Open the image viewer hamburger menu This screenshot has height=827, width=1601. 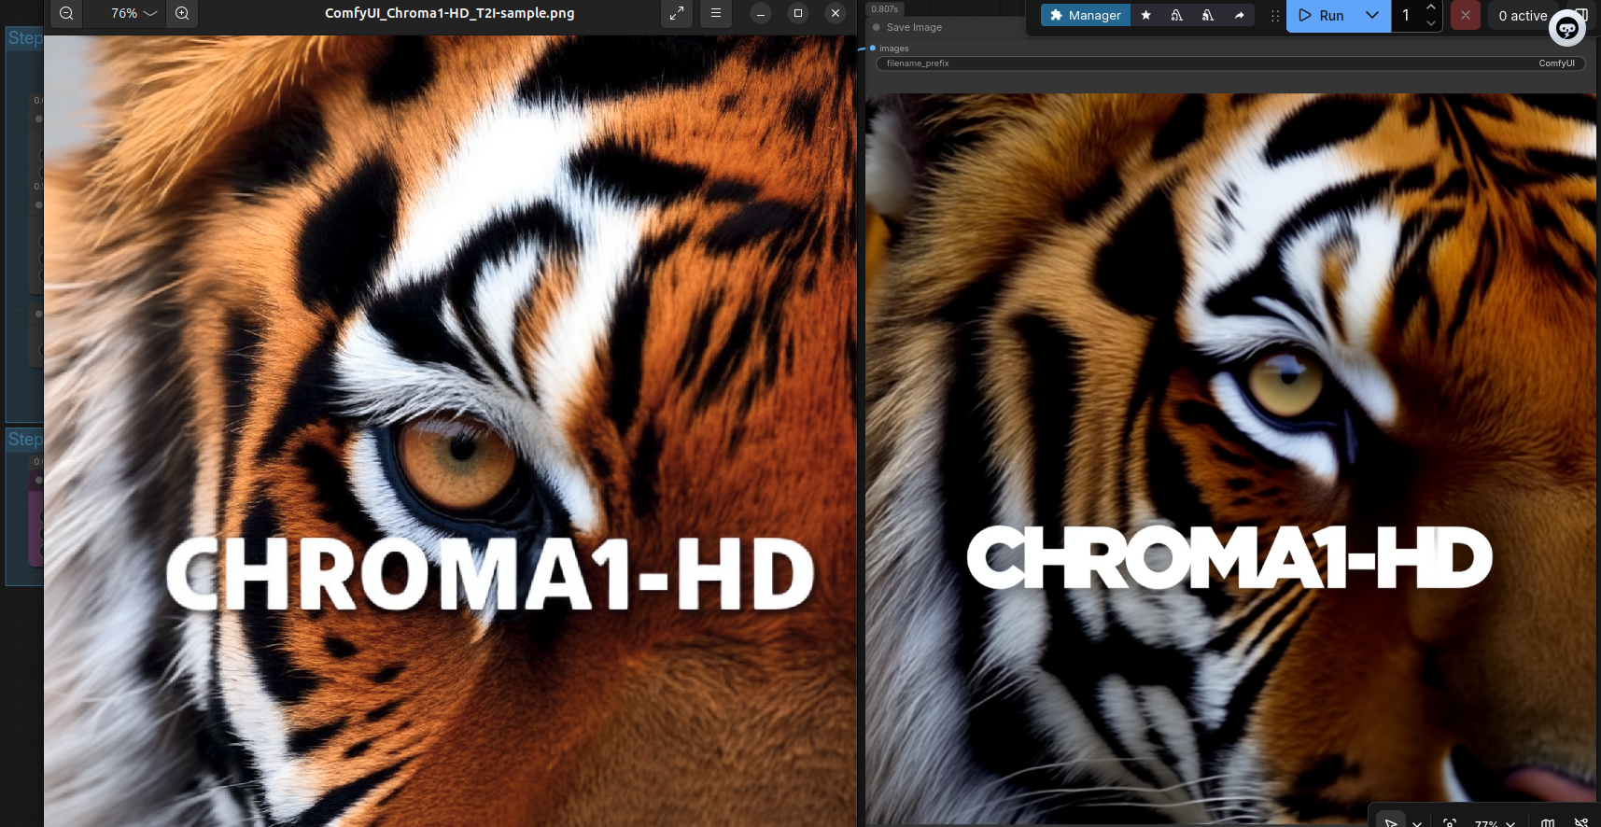[716, 13]
